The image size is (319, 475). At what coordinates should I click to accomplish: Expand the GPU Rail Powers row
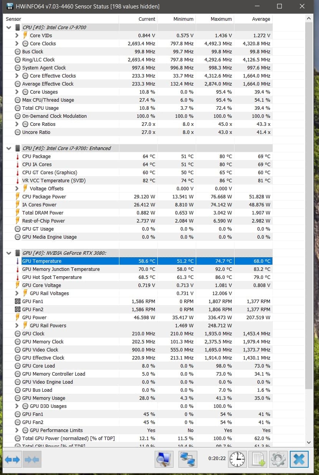(x=17, y=325)
